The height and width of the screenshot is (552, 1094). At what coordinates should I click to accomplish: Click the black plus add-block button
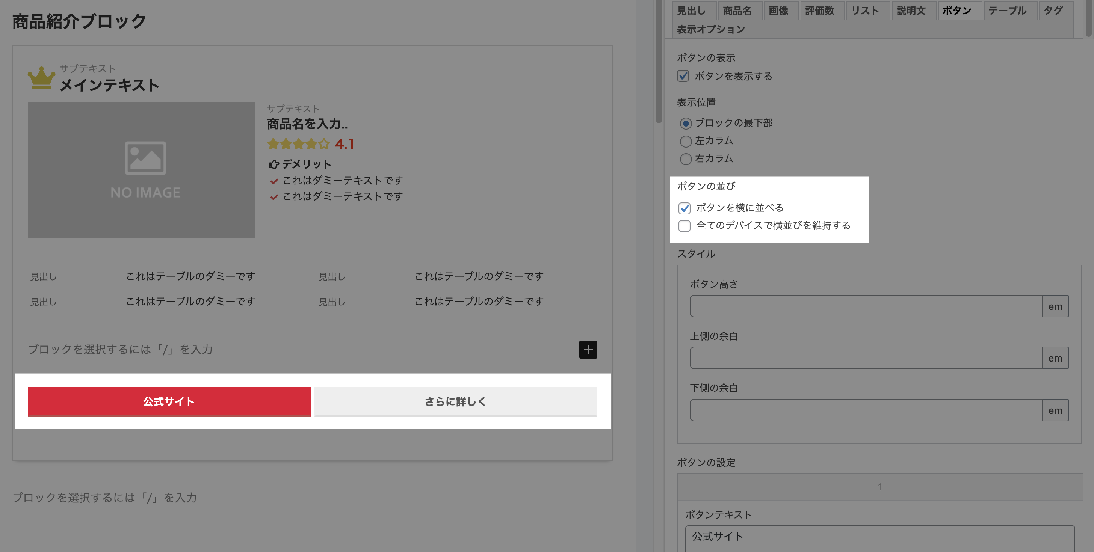pyautogui.click(x=588, y=350)
